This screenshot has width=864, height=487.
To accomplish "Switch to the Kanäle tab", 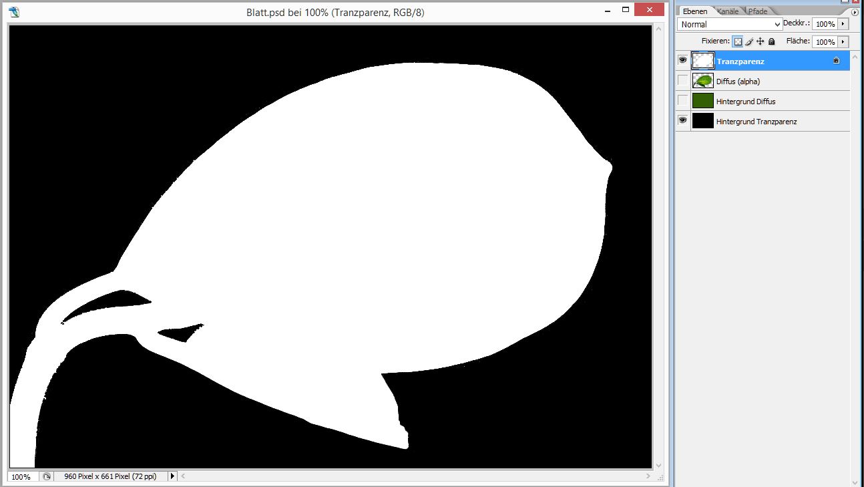I will 728,11.
